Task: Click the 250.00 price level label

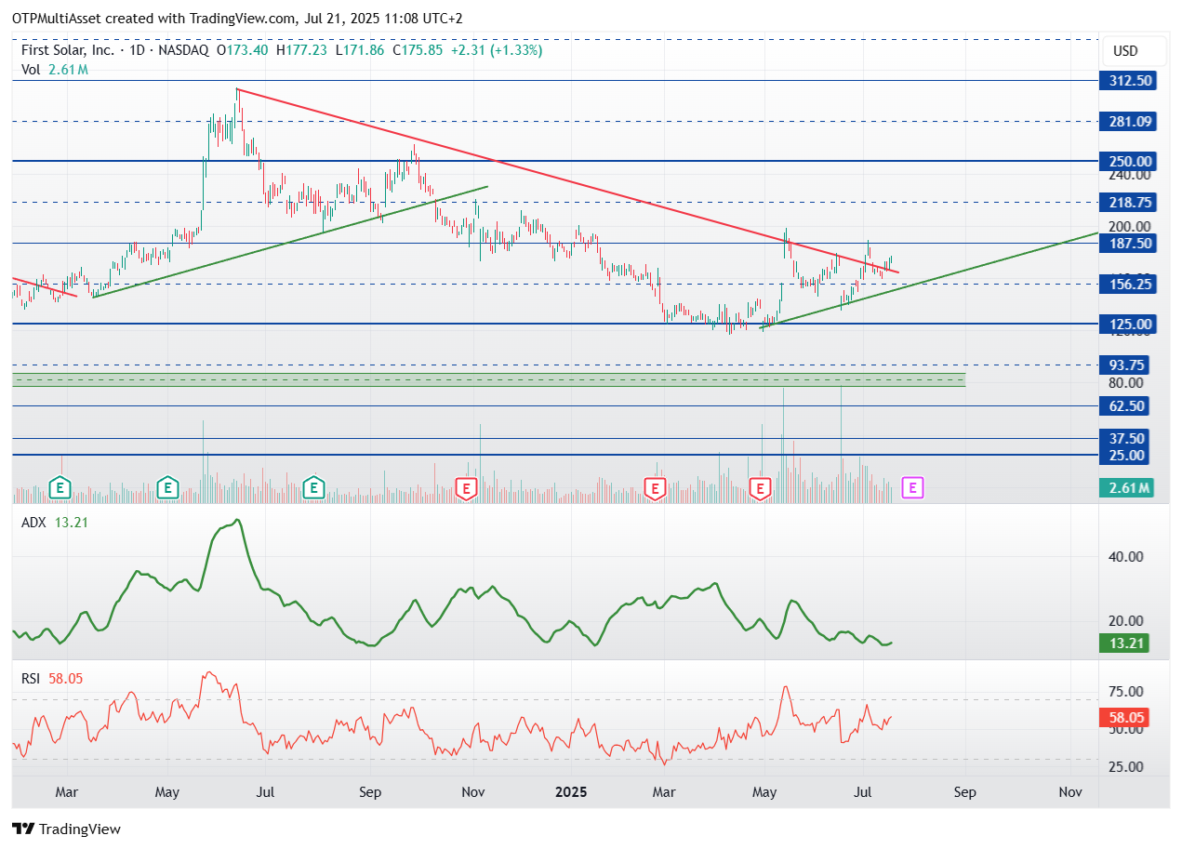Action: click(1128, 161)
